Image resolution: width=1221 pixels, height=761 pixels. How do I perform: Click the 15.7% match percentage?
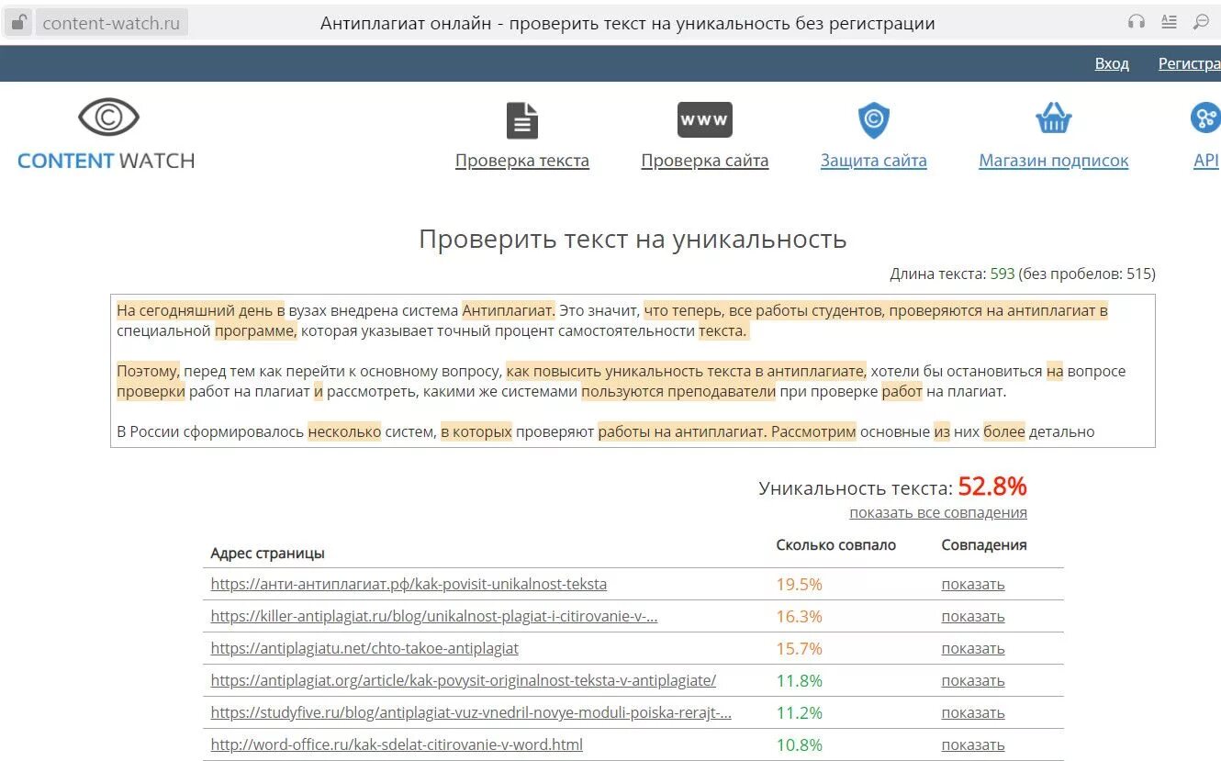click(x=799, y=648)
